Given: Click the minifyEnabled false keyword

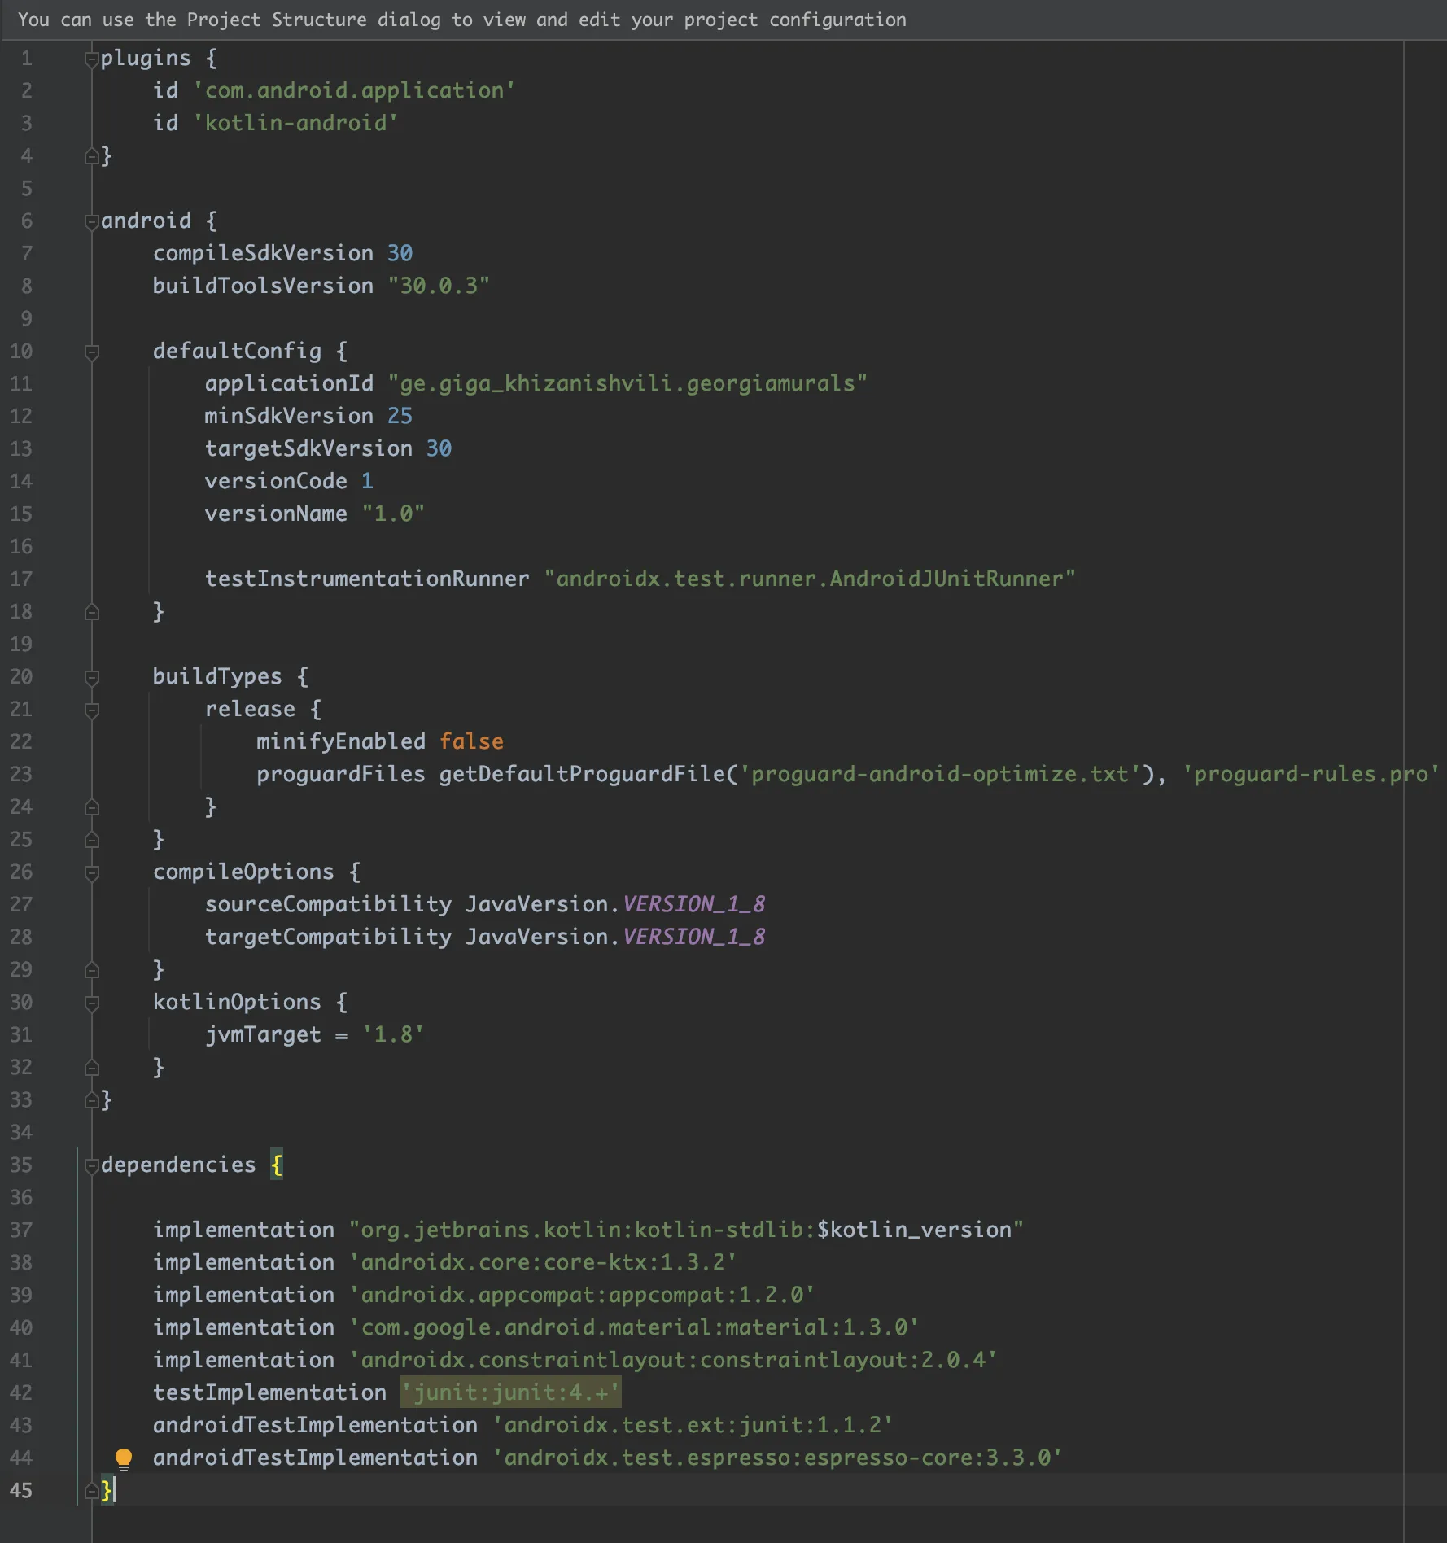Looking at the screenshot, I should coord(471,741).
